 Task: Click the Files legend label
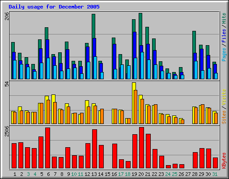point(224,36)
